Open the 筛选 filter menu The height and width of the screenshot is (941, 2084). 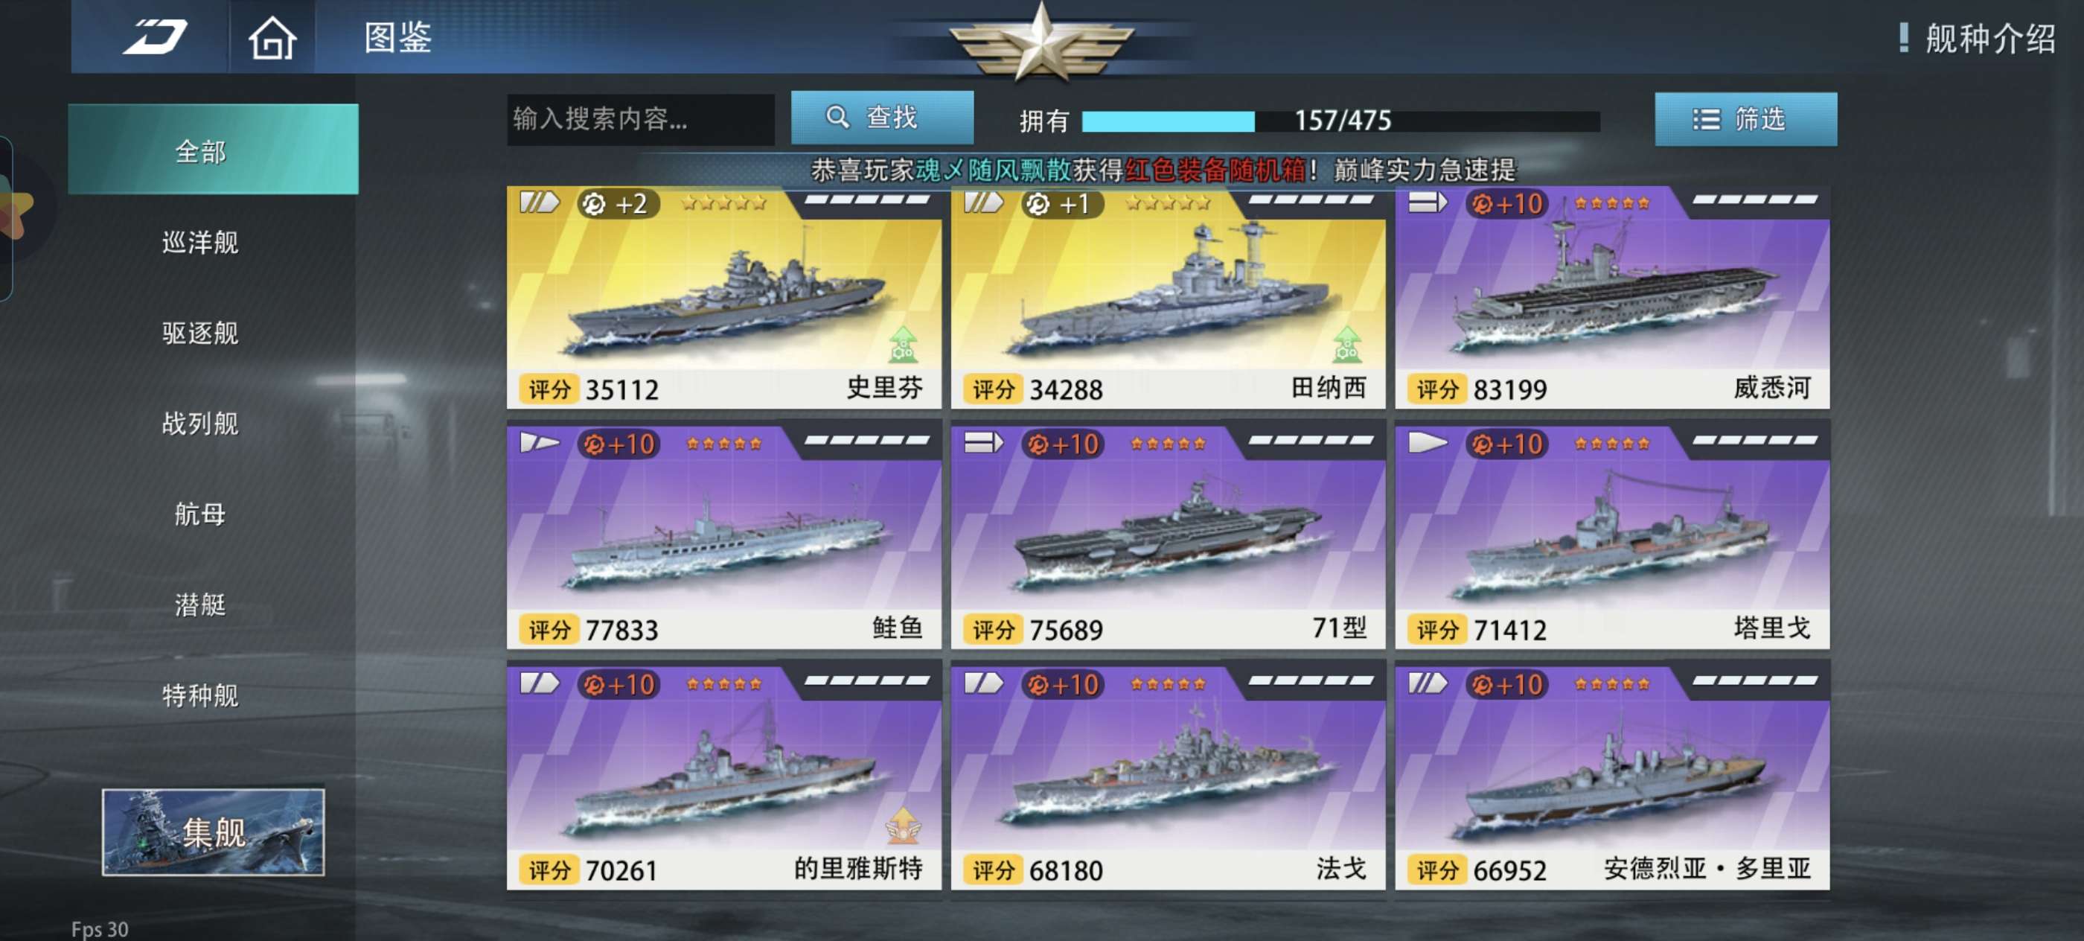[x=1745, y=120]
